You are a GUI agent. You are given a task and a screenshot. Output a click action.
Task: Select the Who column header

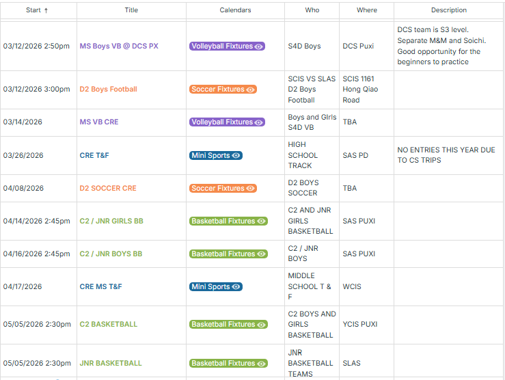(x=312, y=10)
